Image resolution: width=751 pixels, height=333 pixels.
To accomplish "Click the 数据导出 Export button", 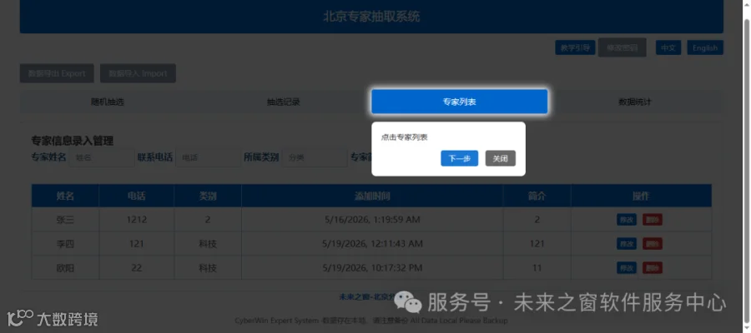I will [57, 73].
